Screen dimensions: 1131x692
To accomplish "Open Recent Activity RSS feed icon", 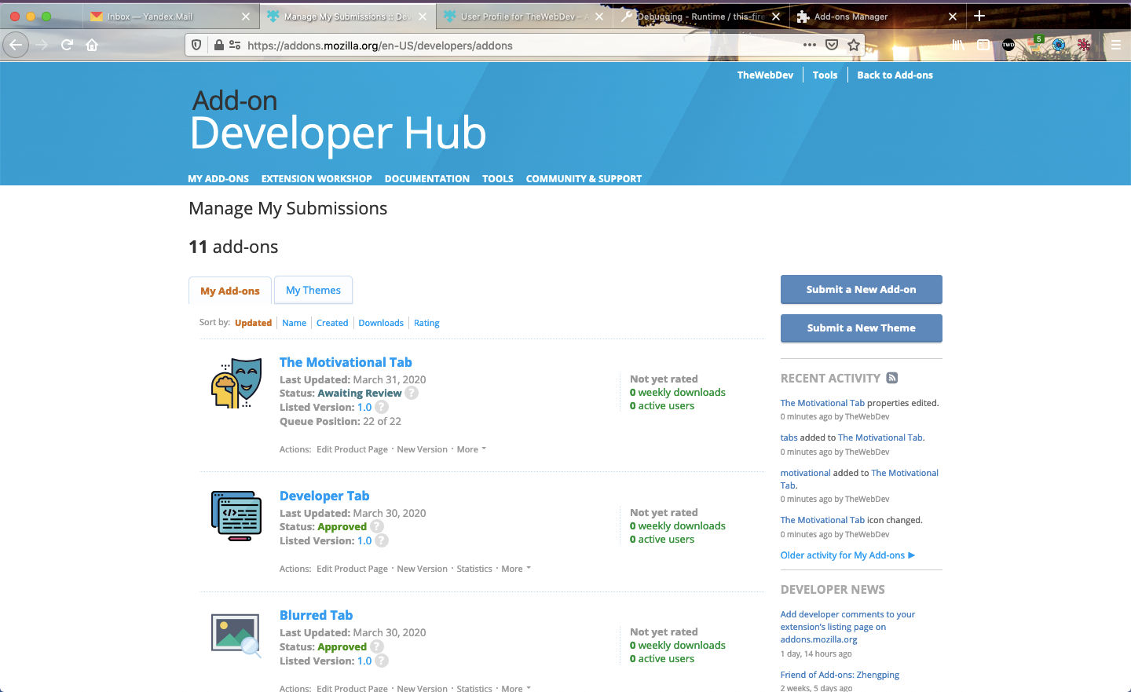I will click(x=892, y=378).
